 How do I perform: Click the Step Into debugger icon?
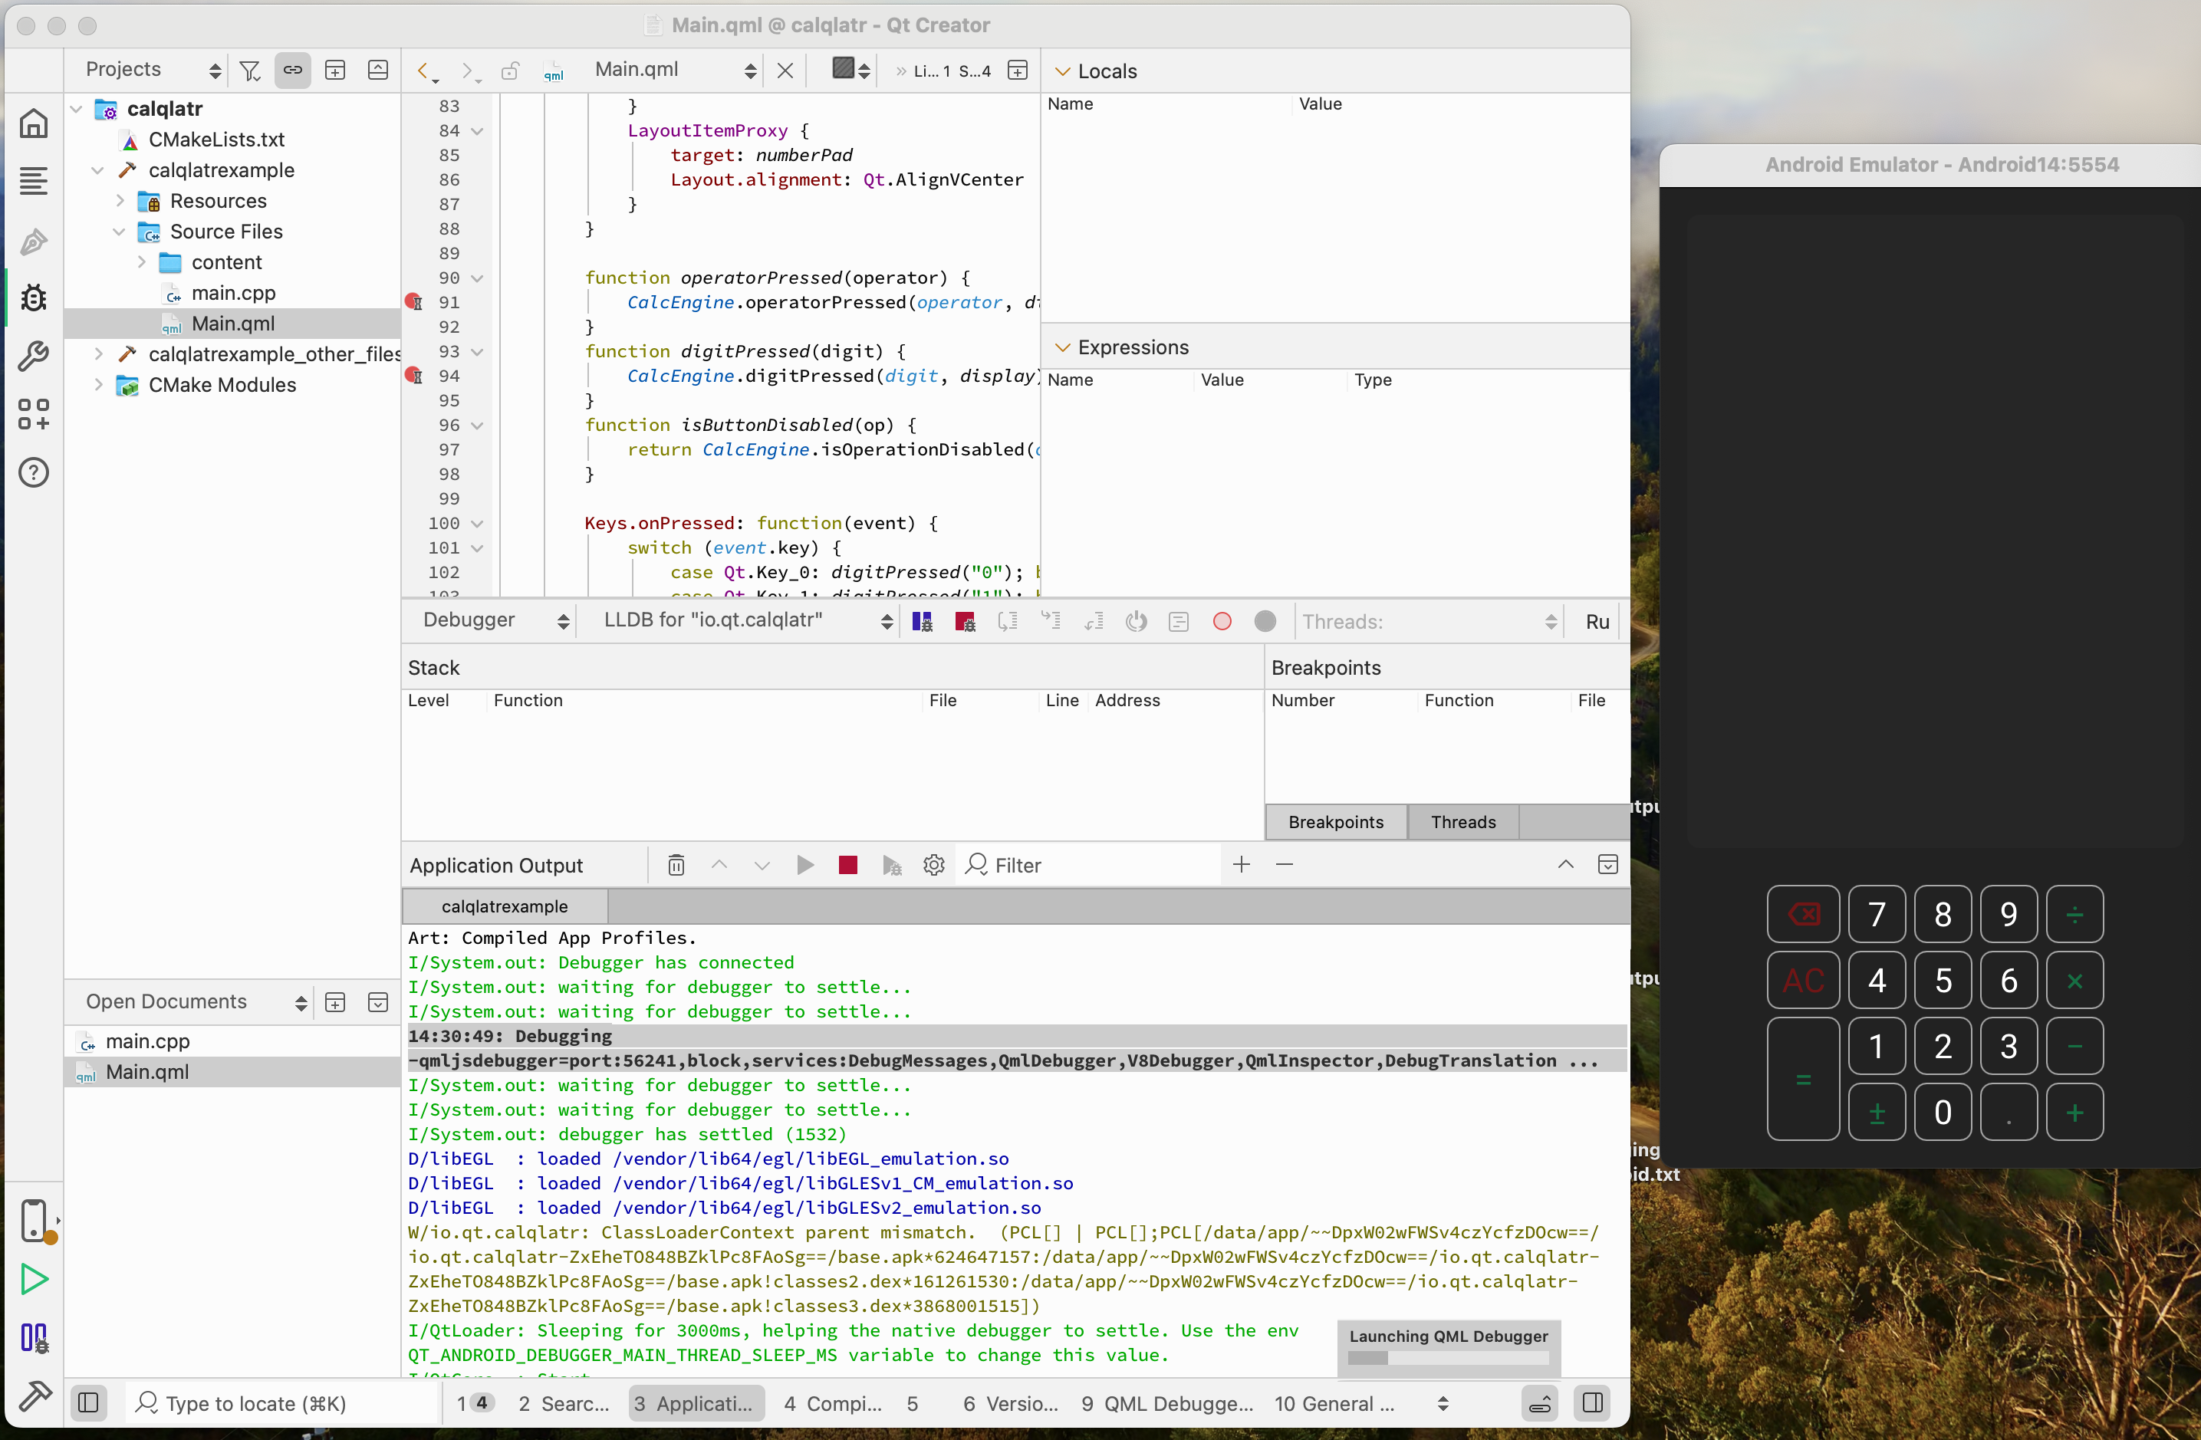point(1051,622)
